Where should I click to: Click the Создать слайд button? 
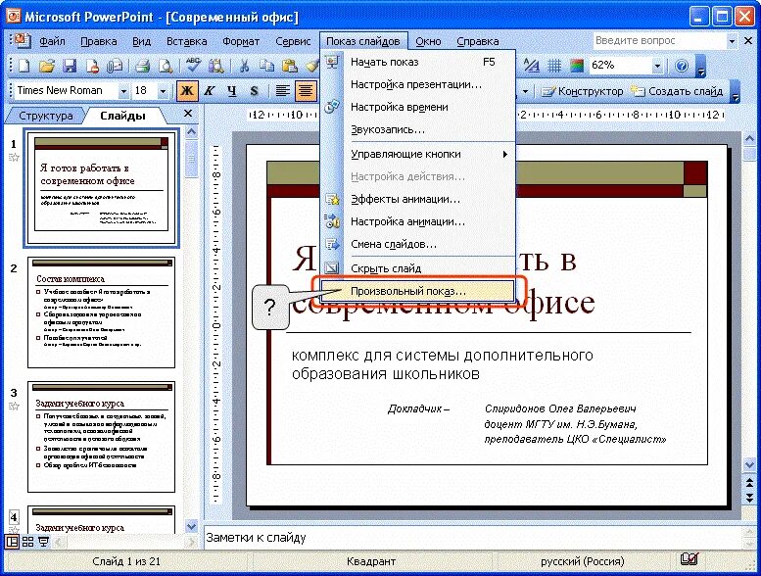(677, 91)
